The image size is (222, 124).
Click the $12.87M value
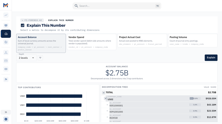click(x=211, y=117)
